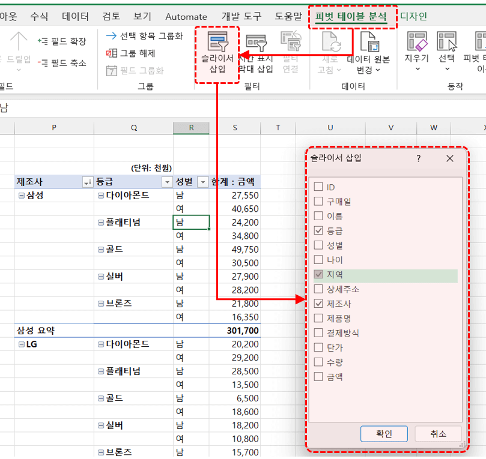Check the 나이 checkbox
The width and height of the screenshot is (486, 459).
(318, 260)
